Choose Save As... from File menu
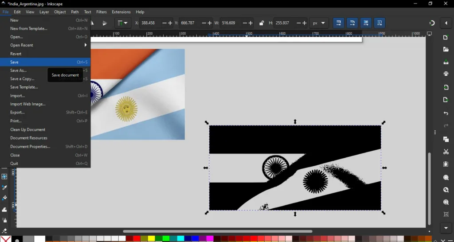This screenshot has width=454, height=242. coord(45,70)
